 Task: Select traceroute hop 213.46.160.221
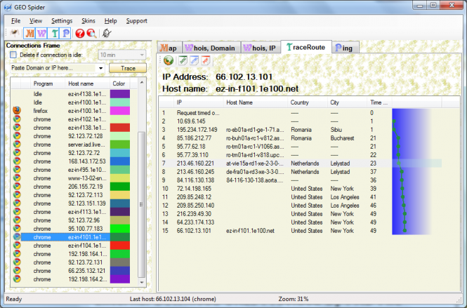301,163
